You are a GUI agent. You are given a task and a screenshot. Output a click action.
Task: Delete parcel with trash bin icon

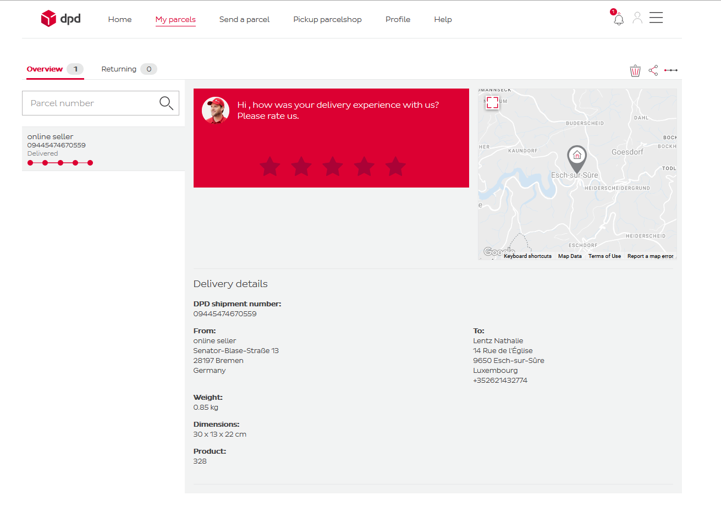[x=635, y=70]
